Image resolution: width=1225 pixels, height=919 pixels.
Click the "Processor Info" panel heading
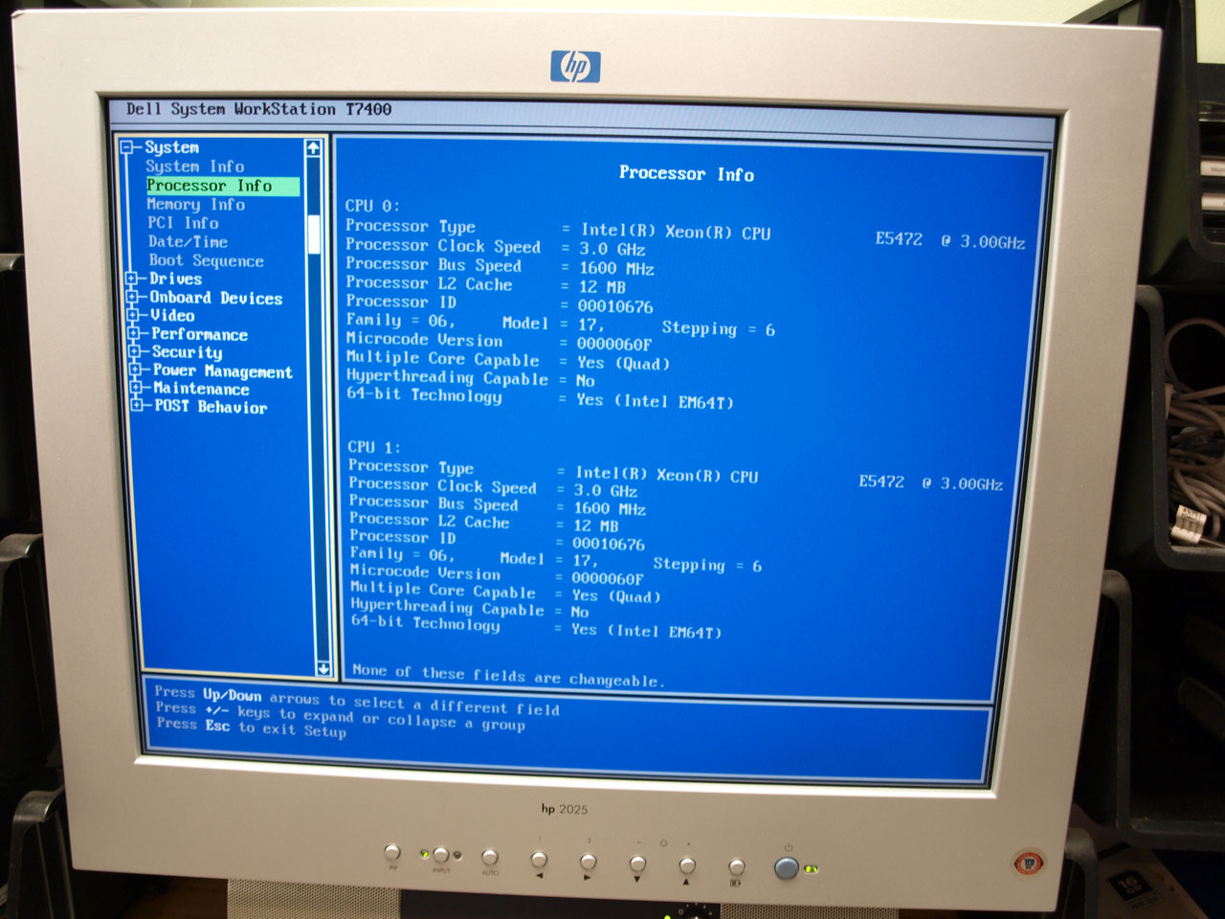pyautogui.click(x=686, y=173)
